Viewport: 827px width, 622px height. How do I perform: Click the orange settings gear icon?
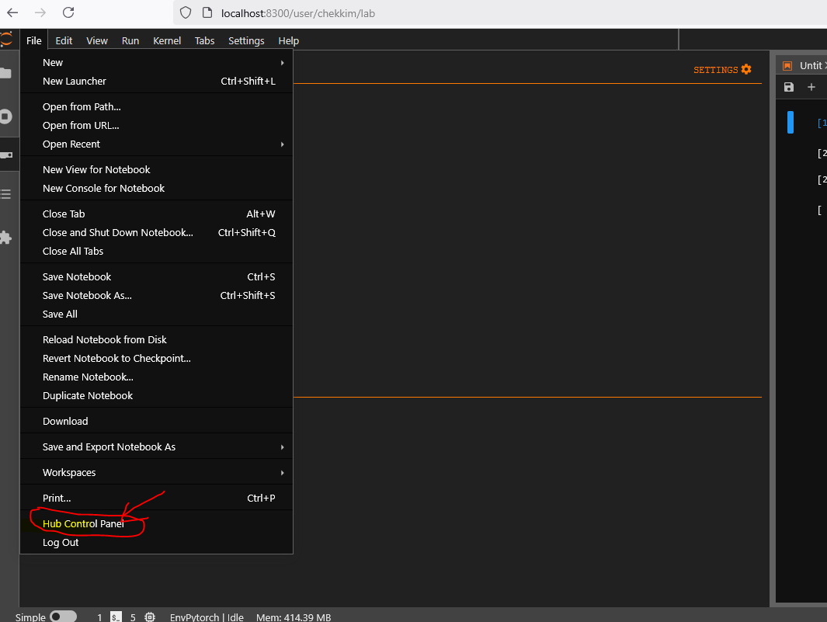coord(745,69)
